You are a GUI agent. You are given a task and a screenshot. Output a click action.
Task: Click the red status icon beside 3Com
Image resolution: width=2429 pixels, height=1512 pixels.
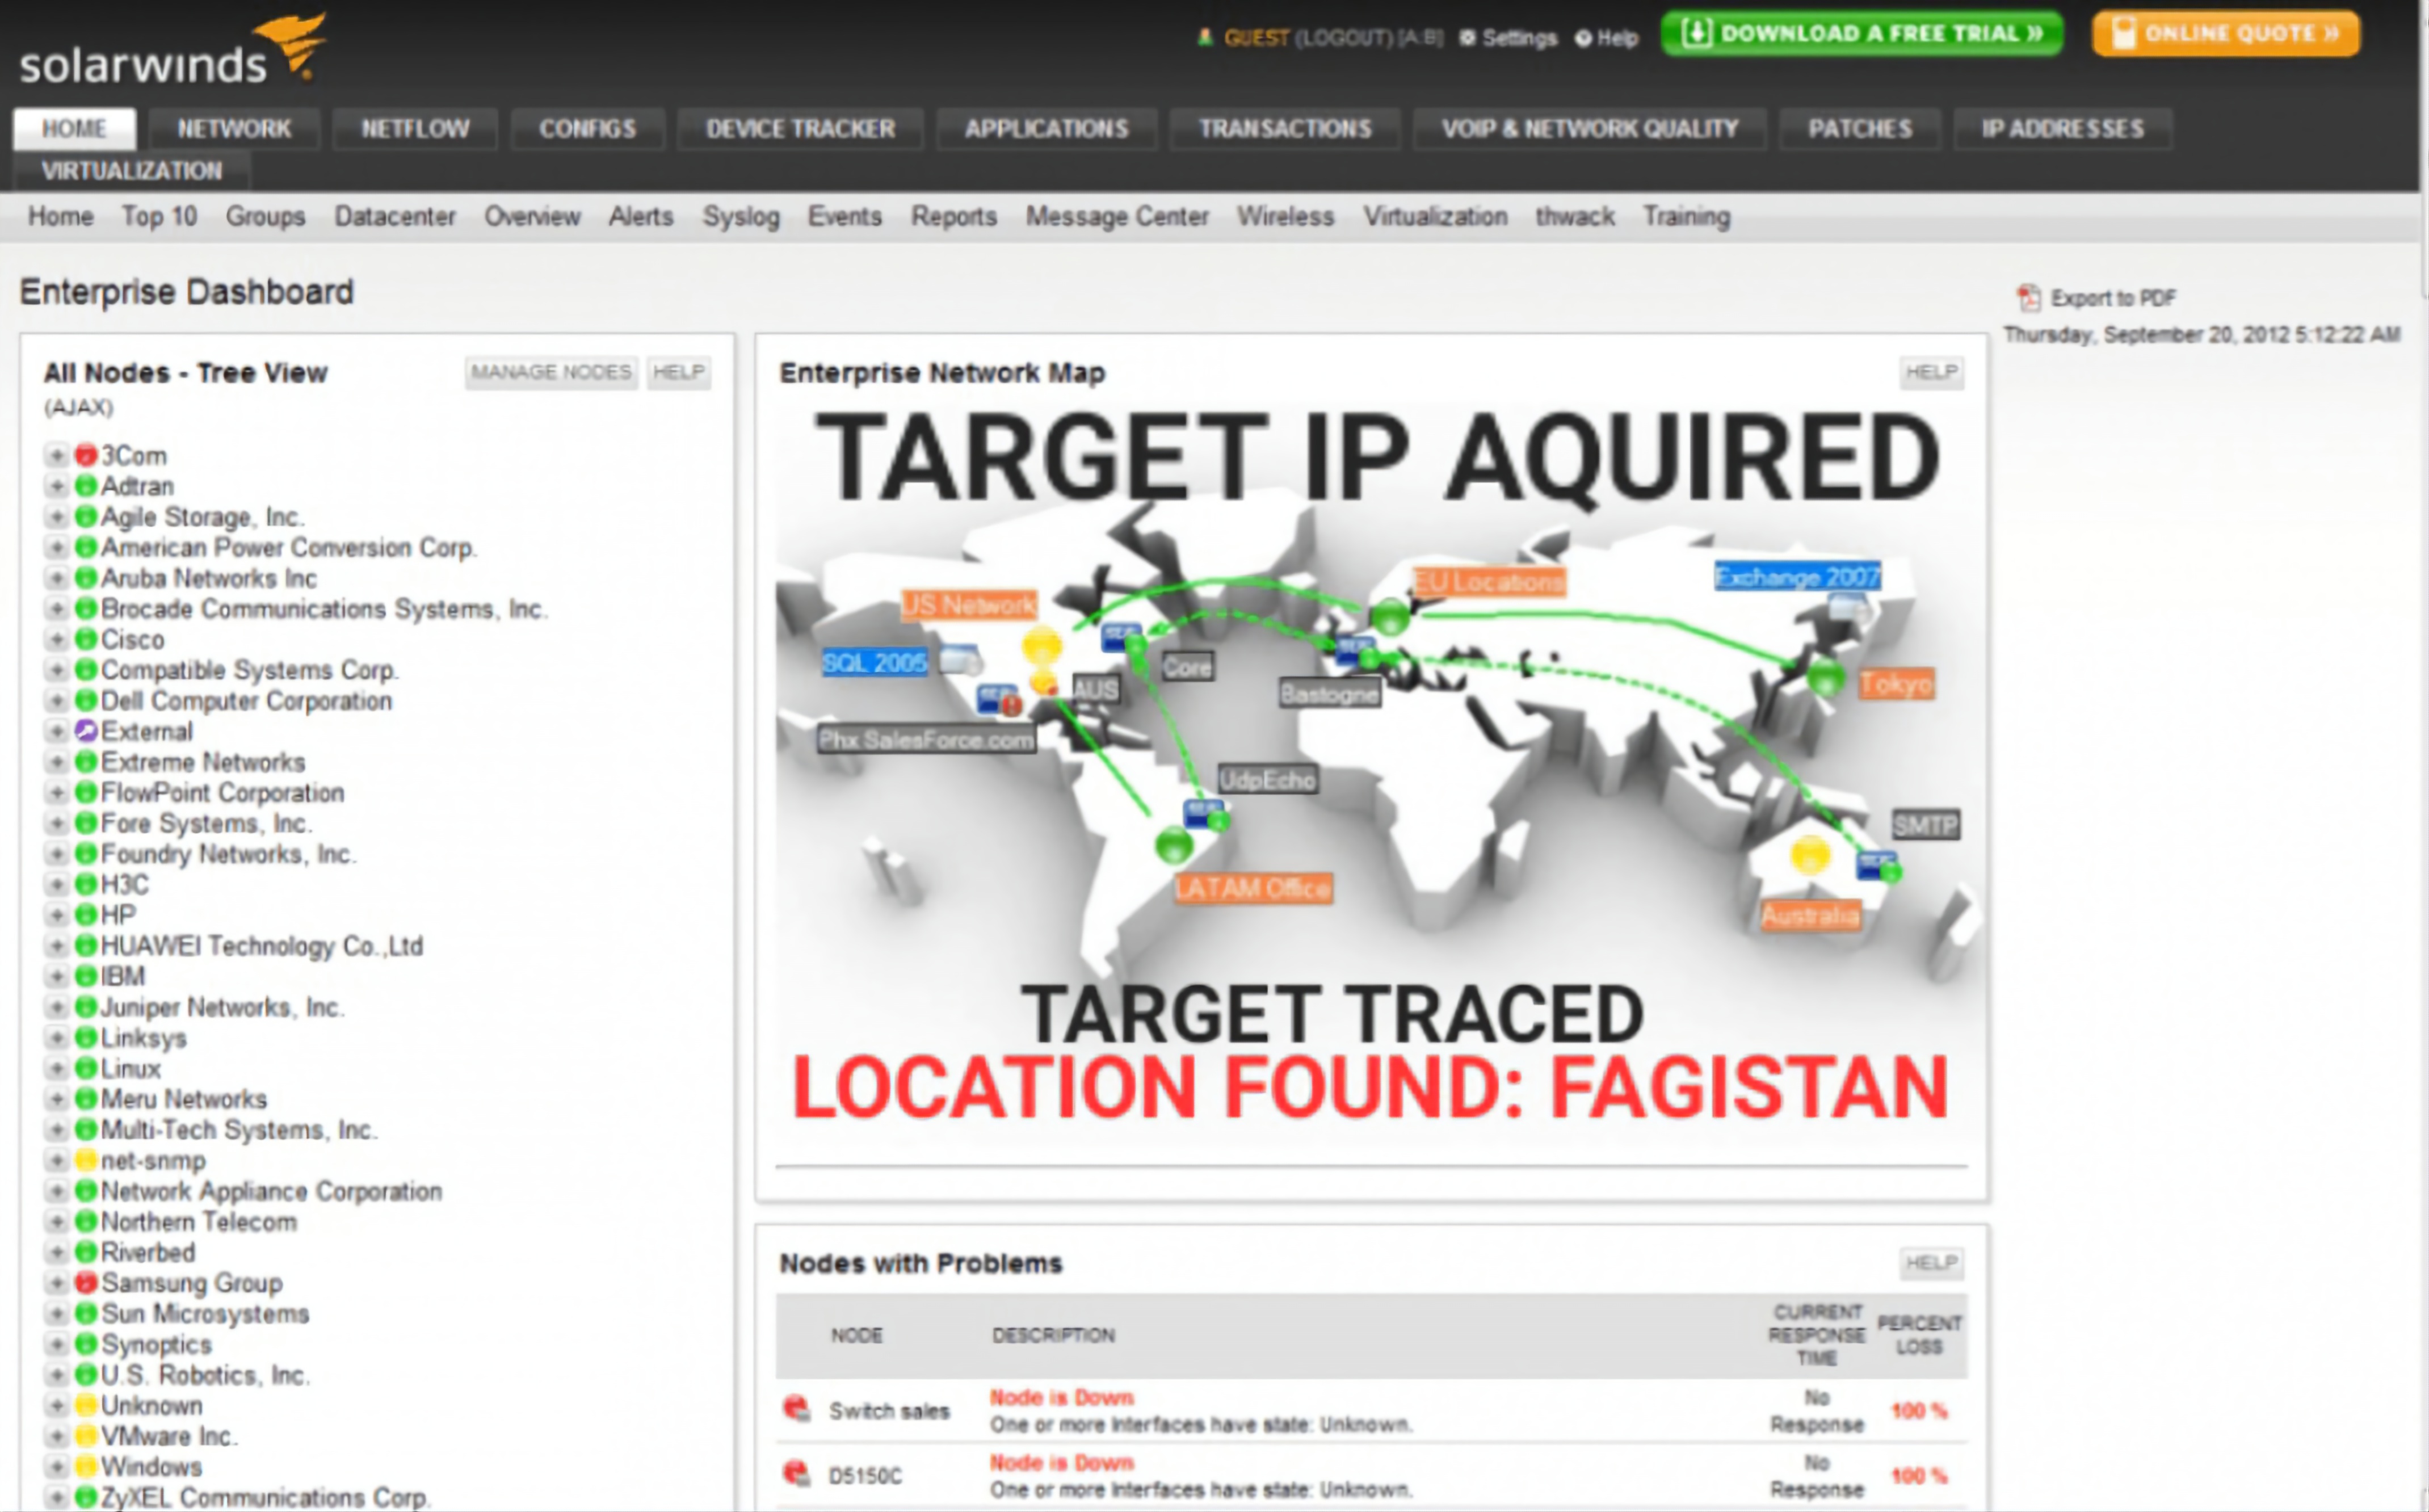click(x=86, y=456)
